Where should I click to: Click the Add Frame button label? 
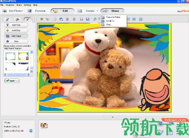[16, 36]
